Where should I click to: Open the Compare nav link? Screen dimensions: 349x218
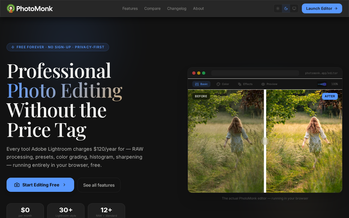tap(152, 8)
